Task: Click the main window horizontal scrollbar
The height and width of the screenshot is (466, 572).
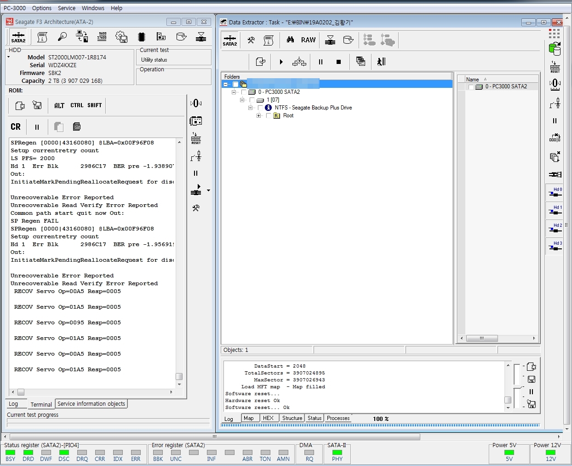Action: point(283,437)
